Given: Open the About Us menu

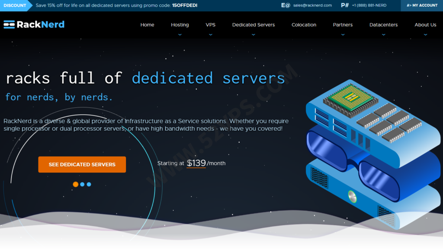Looking at the screenshot, I should pos(426,25).
